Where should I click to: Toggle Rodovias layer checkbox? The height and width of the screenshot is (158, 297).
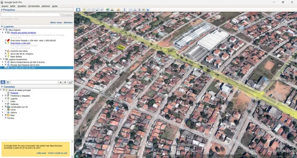[x=6, y=104]
